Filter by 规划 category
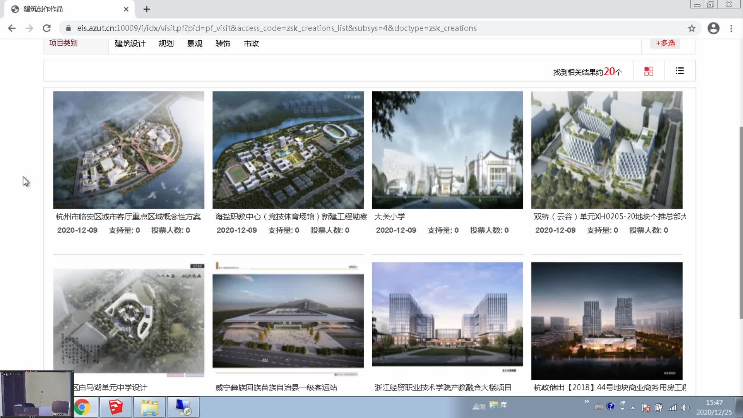 click(x=166, y=44)
